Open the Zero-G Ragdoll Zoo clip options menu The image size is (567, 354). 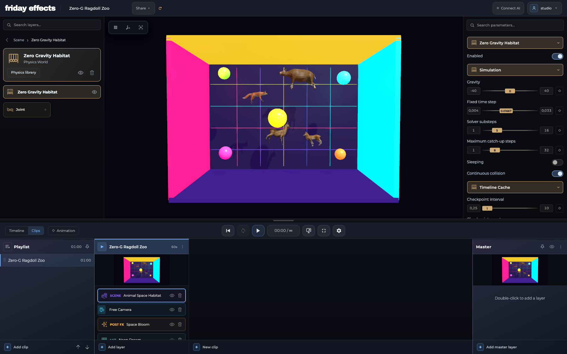point(182,247)
